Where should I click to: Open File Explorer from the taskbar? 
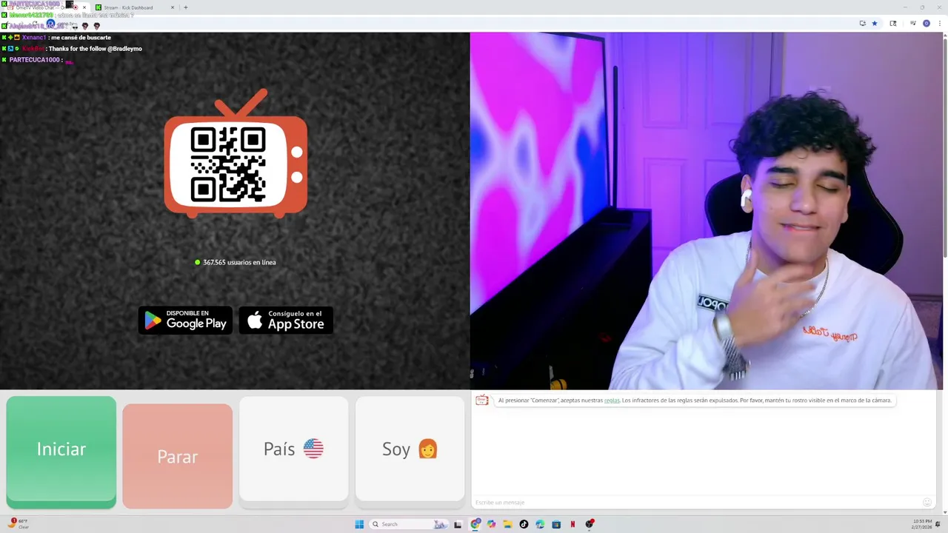click(508, 524)
